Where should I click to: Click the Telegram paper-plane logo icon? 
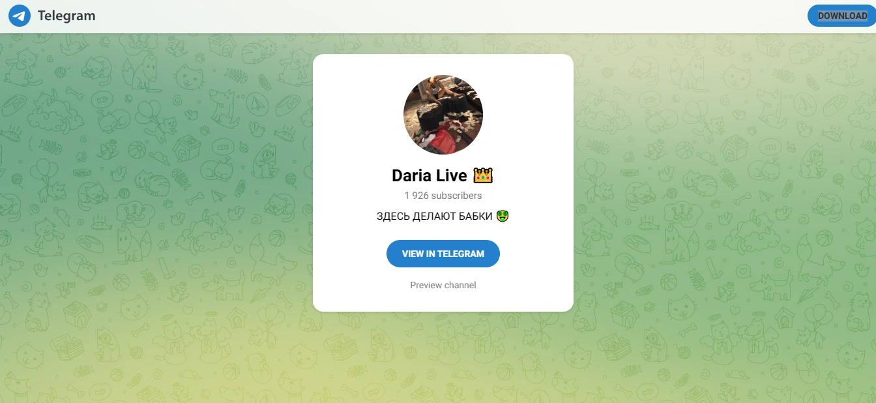coord(20,16)
